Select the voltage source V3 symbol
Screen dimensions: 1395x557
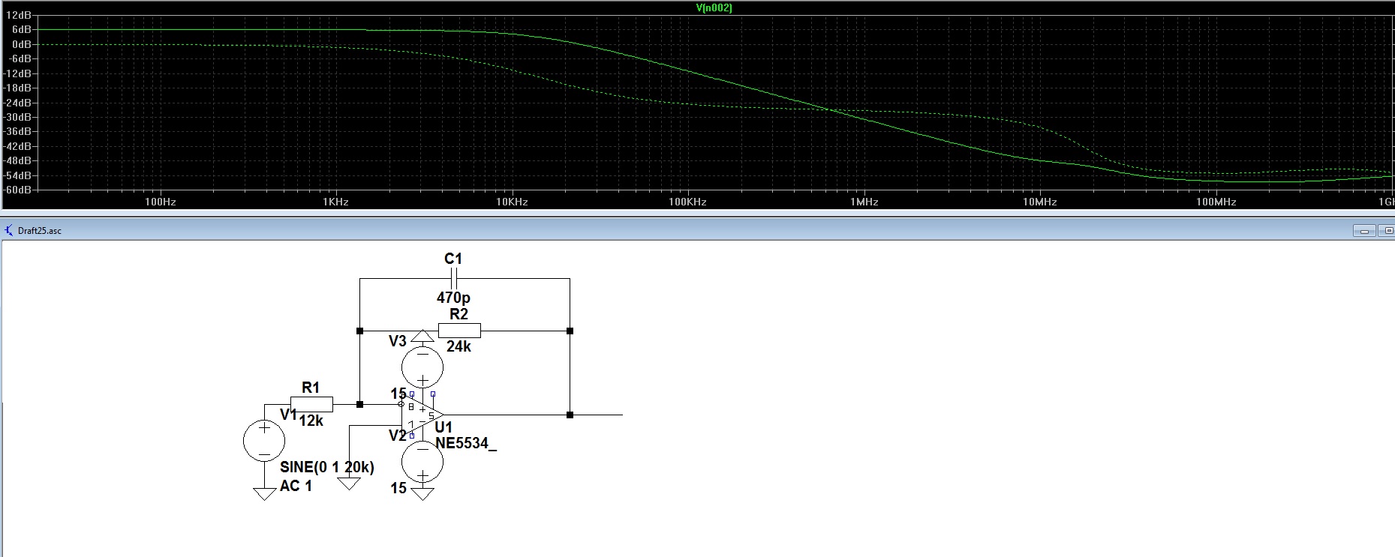click(422, 367)
